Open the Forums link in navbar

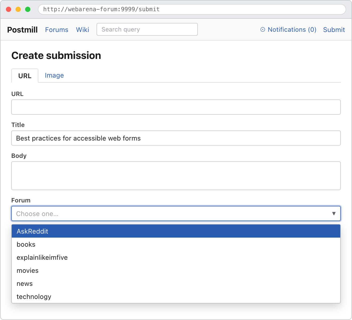point(57,30)
